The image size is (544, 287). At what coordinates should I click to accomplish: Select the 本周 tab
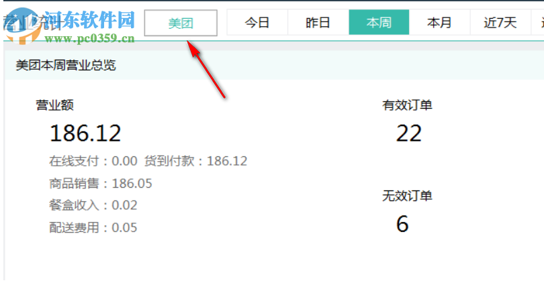click(379, 23)
